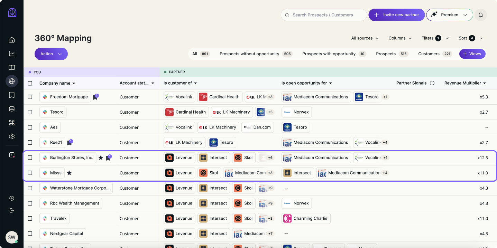The height and width of the screenshot is (248, 497).
Task: Check the Burlington Stores row checkbox
Action: [x=30, y=158]
